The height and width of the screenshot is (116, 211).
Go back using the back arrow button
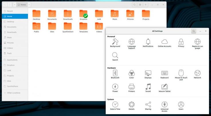tap(5, 5)
